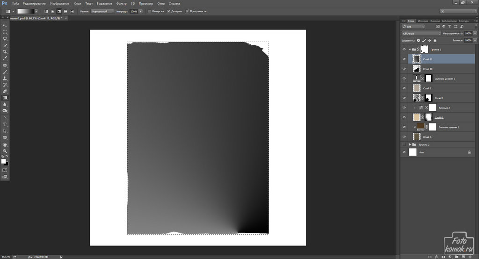Uncheck the Дизеринг checkbox
Image resolution: width=479 pixels, height=259 pixels.
[168, 11]
